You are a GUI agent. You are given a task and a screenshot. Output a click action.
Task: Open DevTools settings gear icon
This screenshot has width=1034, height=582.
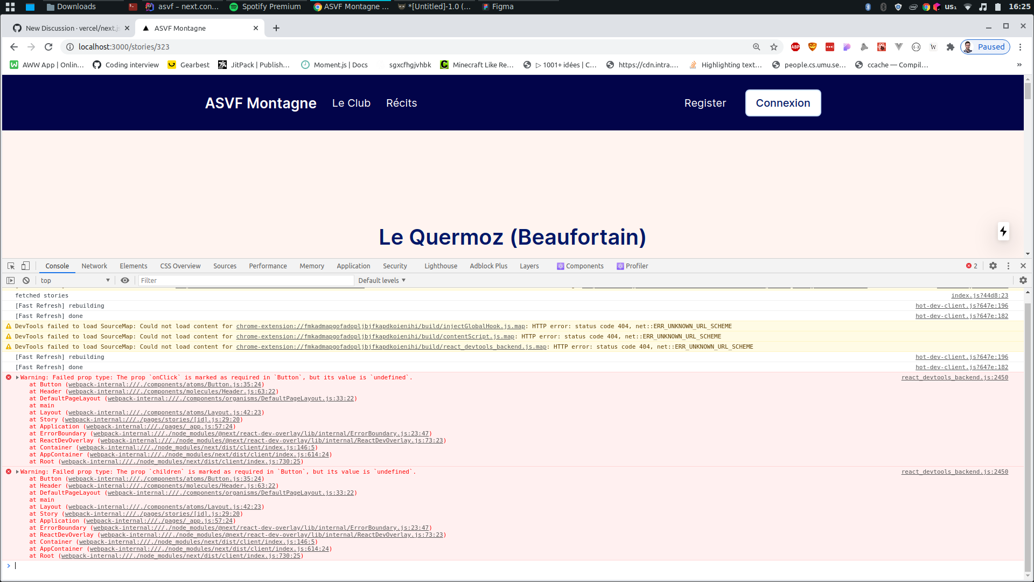tap(993, 266)
